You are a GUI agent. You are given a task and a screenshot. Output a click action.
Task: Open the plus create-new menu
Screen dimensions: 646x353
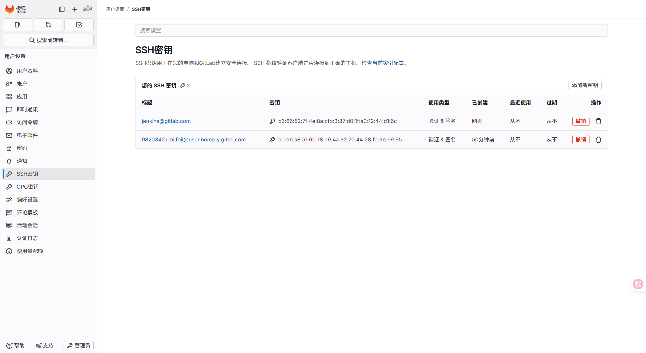(x=75, y=9)
